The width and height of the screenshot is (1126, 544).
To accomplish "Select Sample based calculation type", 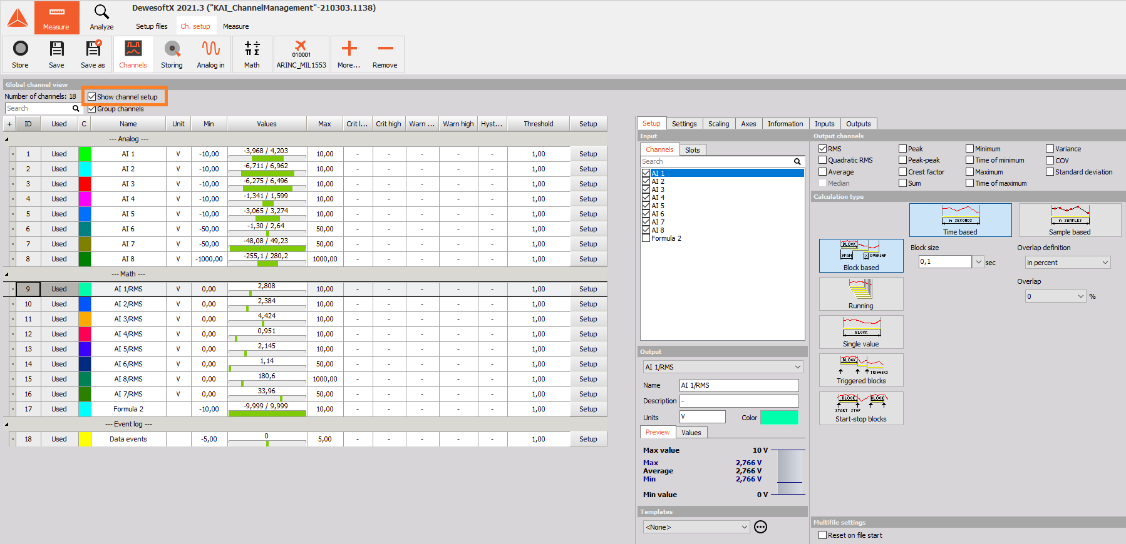I will (1070, 220).
